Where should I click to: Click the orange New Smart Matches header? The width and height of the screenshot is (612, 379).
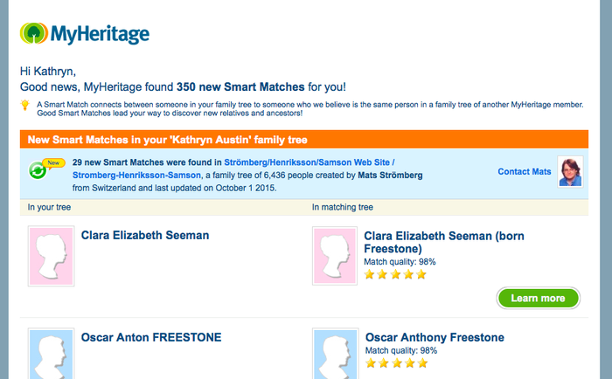pos(304,140)
